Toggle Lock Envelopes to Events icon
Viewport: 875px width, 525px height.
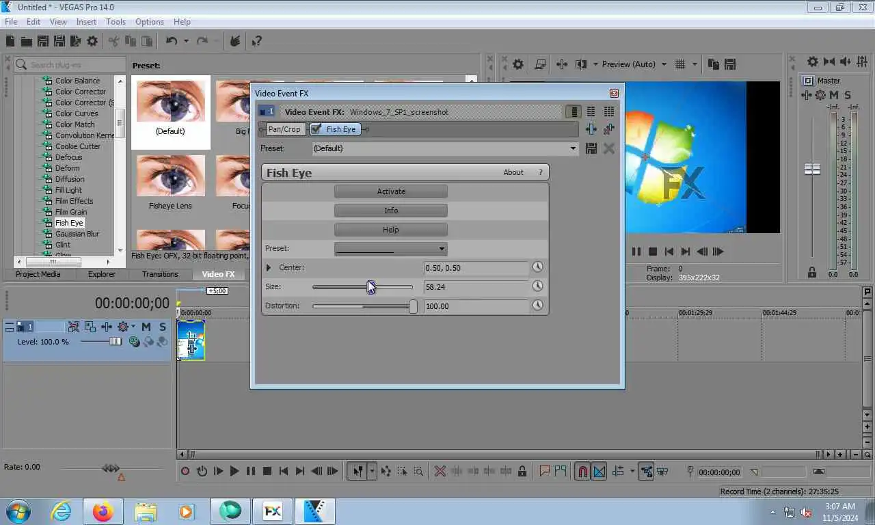(645, 471)
